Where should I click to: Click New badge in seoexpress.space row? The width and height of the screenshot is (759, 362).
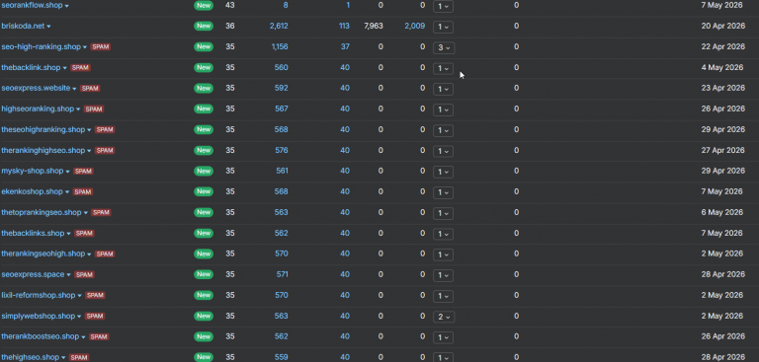[204, 274]
